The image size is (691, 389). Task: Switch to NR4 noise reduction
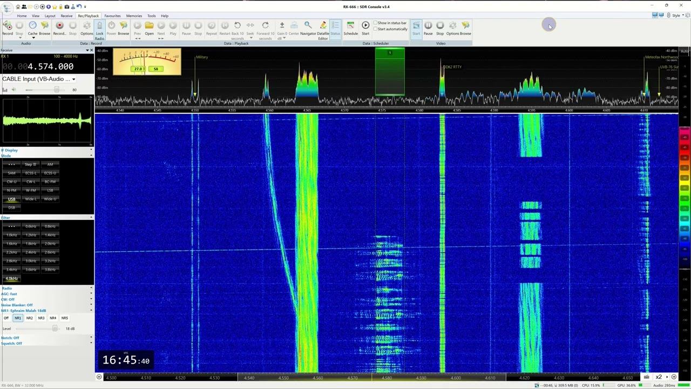pyautogui.click(x=53, y=318)
